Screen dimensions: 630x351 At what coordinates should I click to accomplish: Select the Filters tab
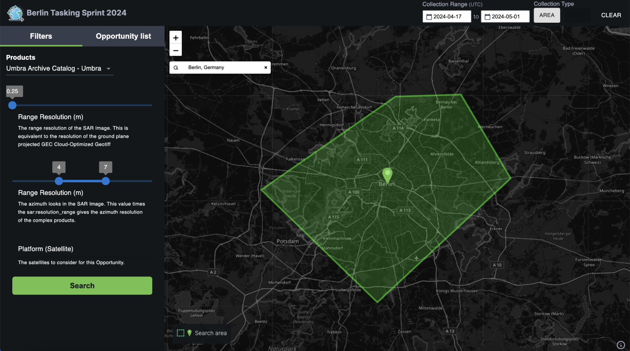point(41,36)
